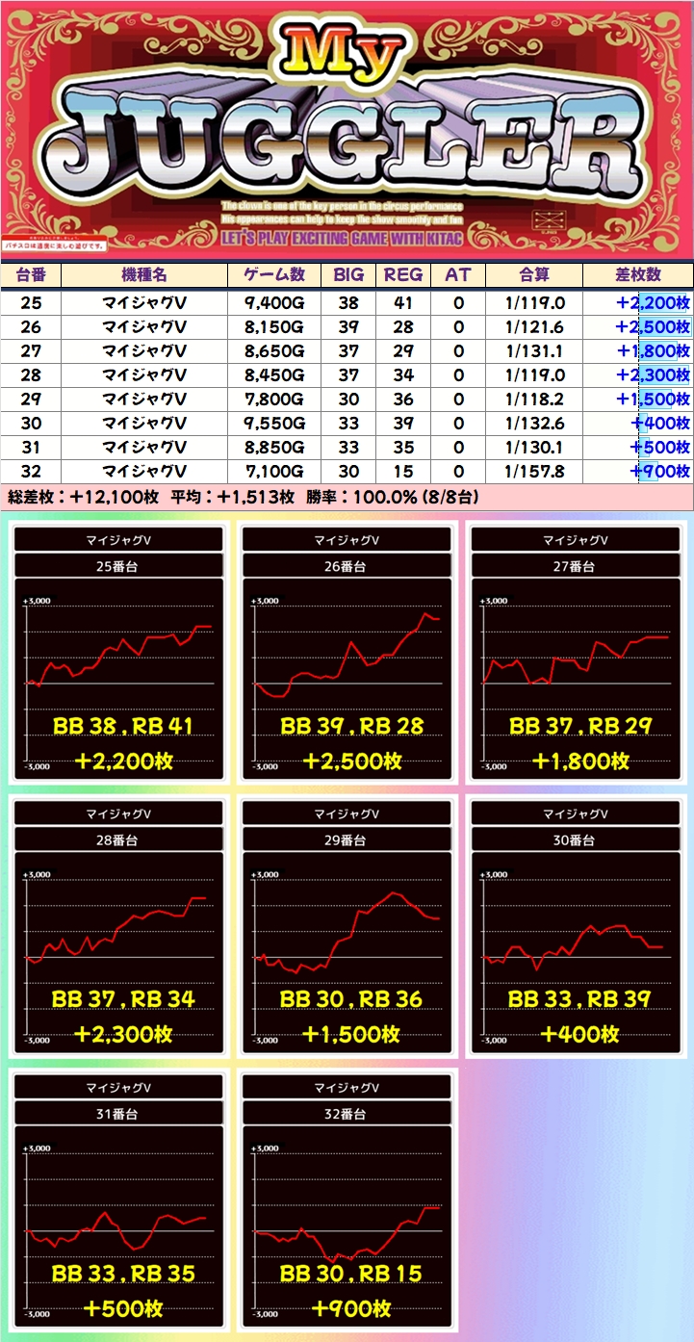Click the 9,400G game count cell

tap(275, 302)
